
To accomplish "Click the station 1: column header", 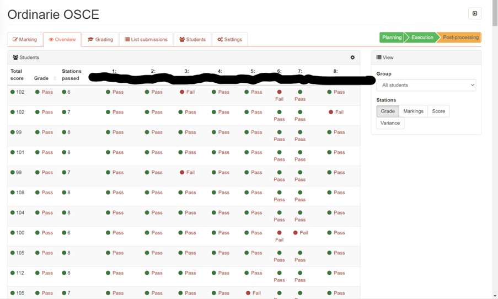I will 114,71.
